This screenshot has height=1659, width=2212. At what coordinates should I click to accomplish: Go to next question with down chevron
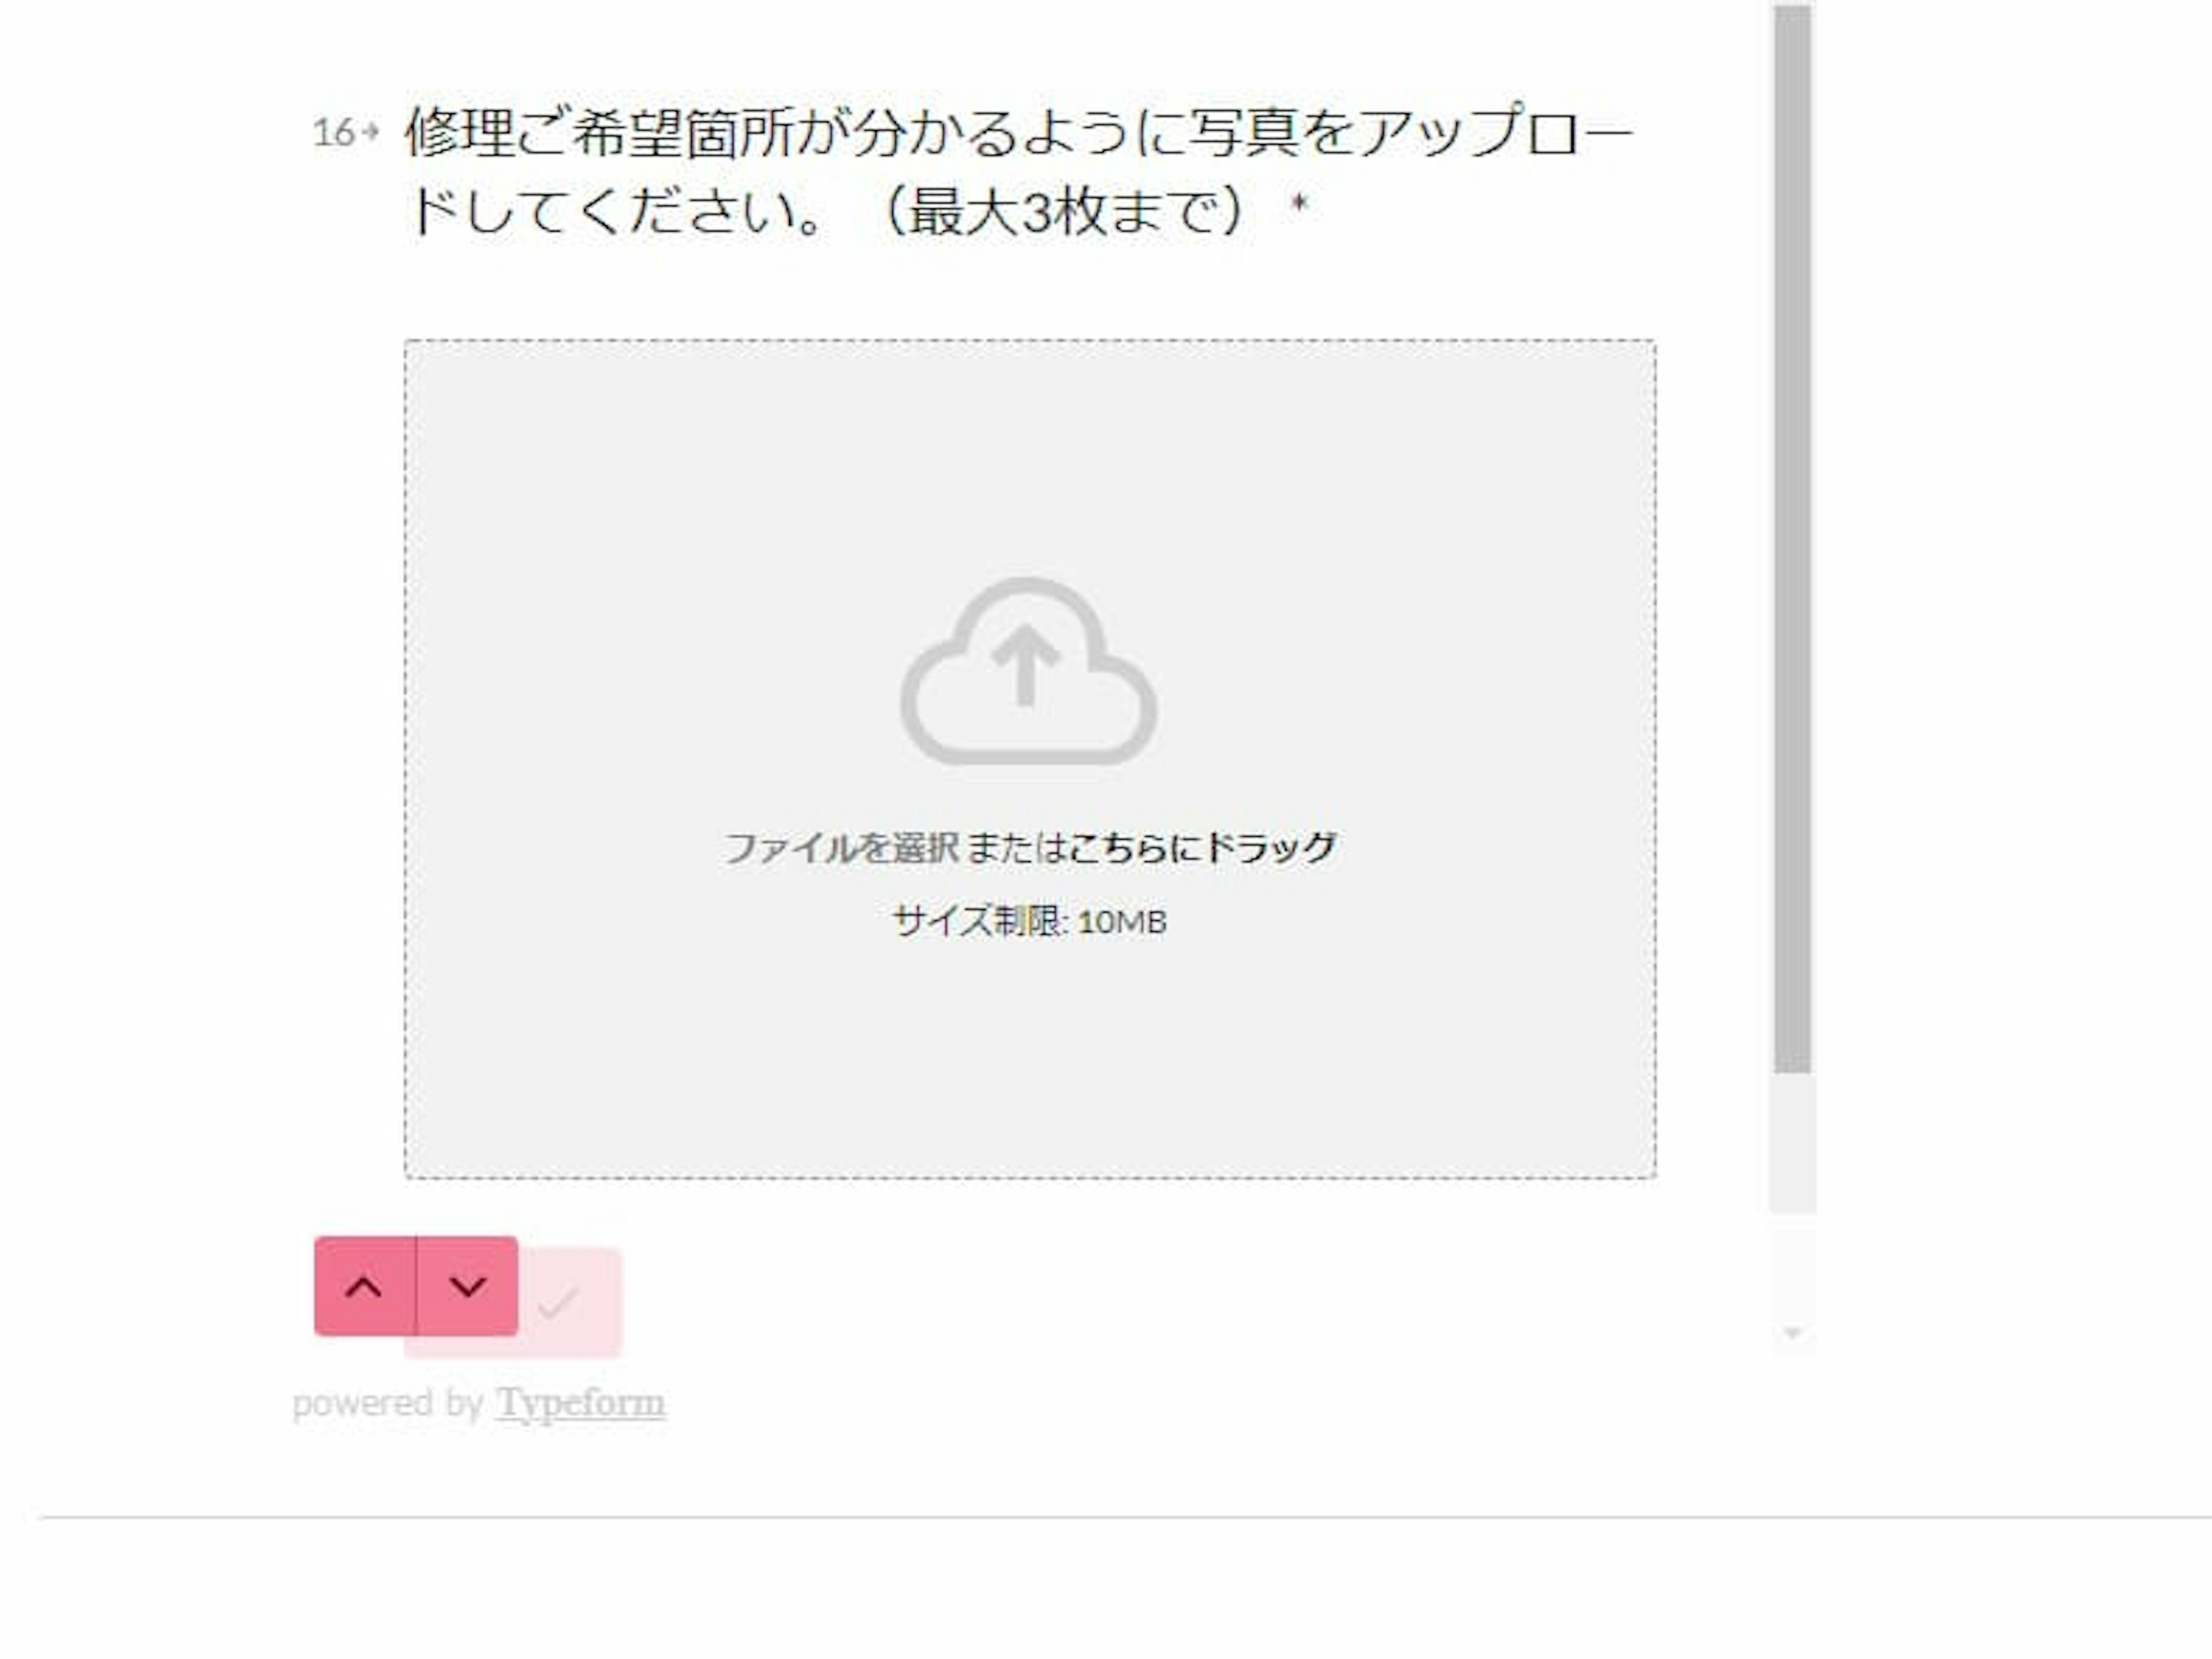467,1286
